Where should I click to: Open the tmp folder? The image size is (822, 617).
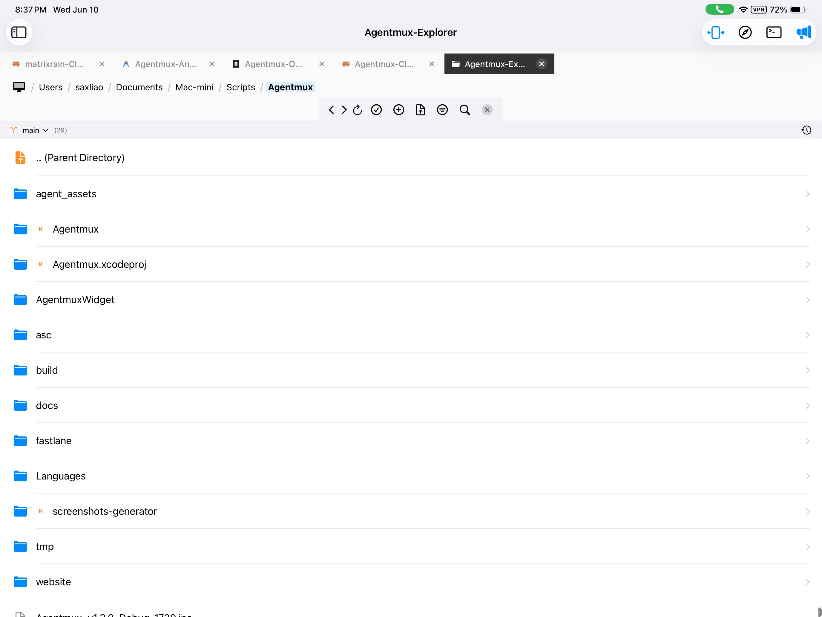coord(411,546)
